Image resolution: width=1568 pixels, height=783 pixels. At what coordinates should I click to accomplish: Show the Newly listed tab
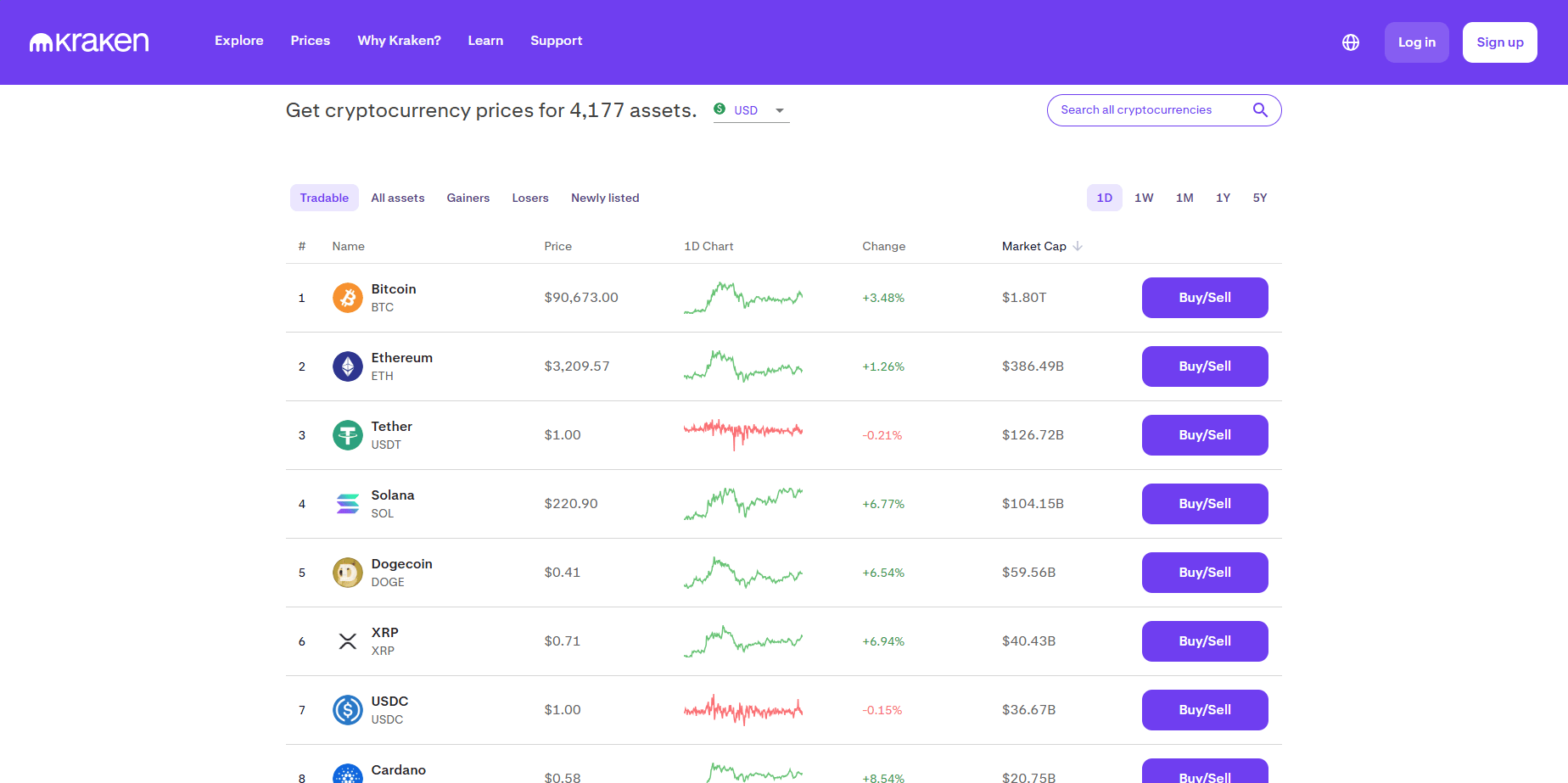605,198
